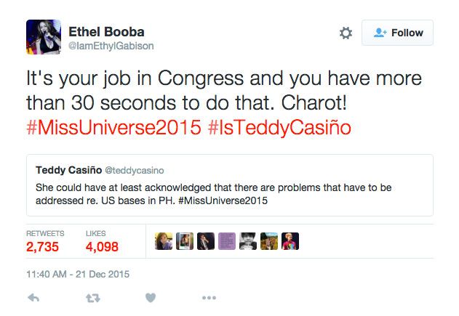Open the last liker avatar
Screen dimensions: 459x316
pyautogui.click(x=290, y=240)
